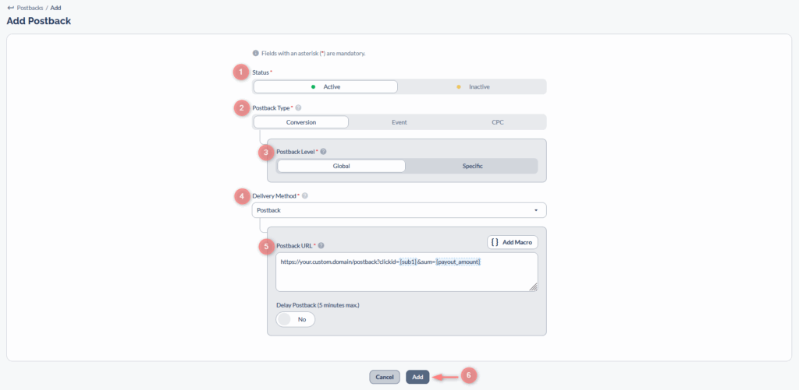Set Status to Inactive
This screenshot has width=799, height=390.
473,86
